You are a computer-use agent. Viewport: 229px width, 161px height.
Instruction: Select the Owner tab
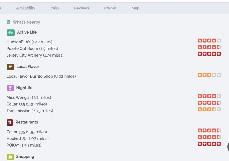click(110, 8)
